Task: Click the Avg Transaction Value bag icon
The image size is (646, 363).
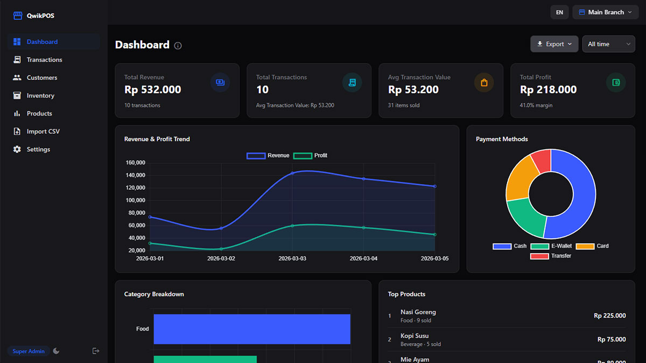Action: (x=484, y=82)
